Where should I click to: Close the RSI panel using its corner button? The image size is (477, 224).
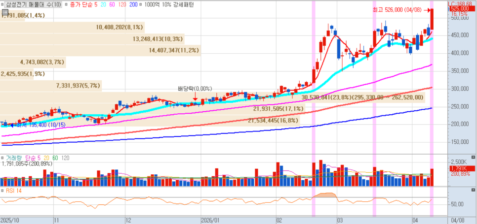(x=473, y=190)
